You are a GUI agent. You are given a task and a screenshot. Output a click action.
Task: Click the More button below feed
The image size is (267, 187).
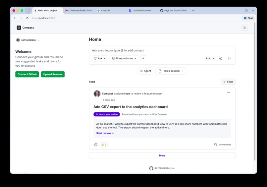(162, 156)
